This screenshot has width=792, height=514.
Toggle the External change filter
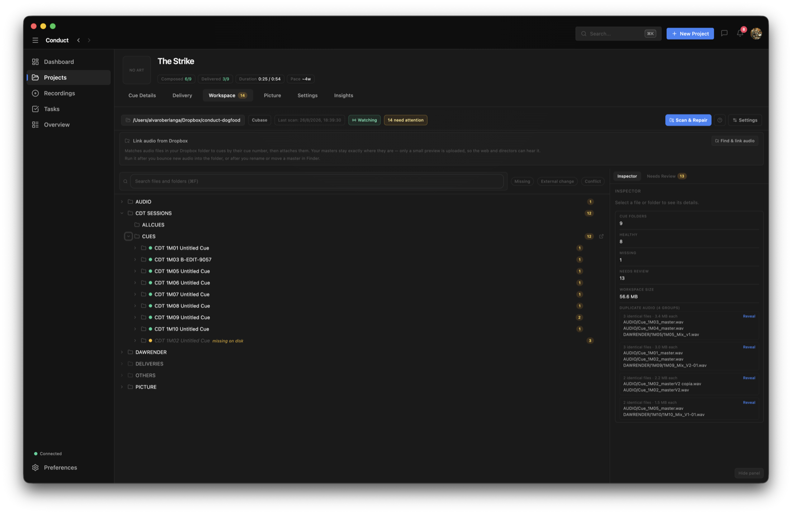tap(557, 182)
